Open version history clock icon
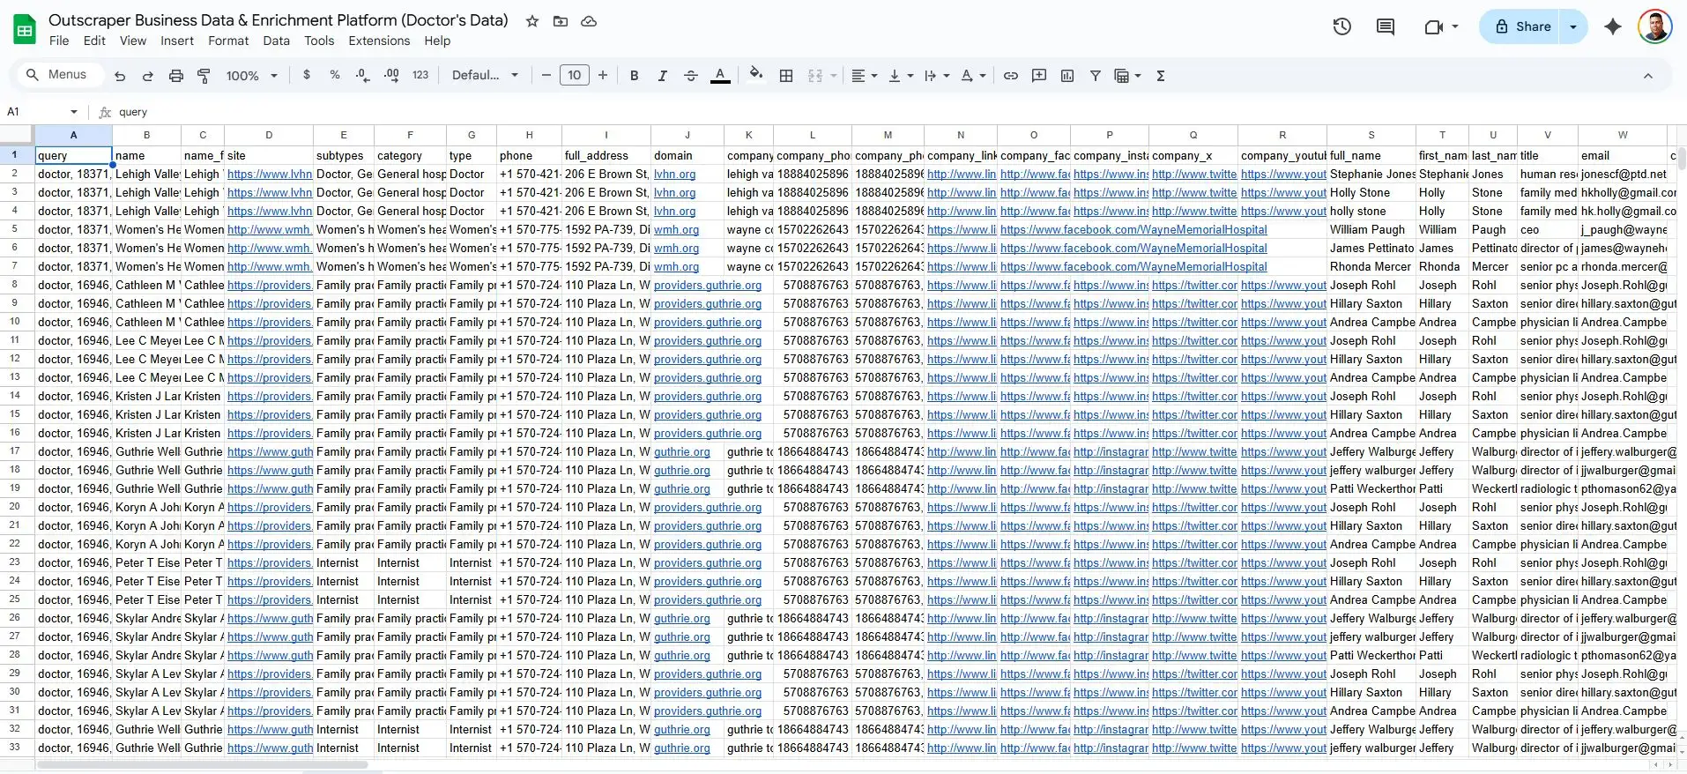1687x774 pixels. pos(1341,26)
